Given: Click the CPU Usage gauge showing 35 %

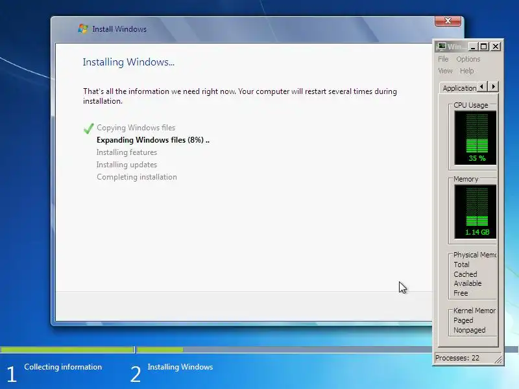Looking at the screenshot, I should click(x=476, y=137).
